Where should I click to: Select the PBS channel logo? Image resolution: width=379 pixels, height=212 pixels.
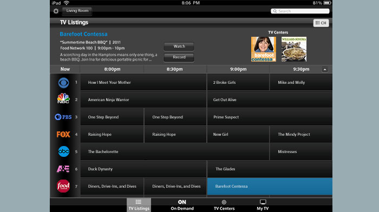pyautogui.click(x=63, y=117)
